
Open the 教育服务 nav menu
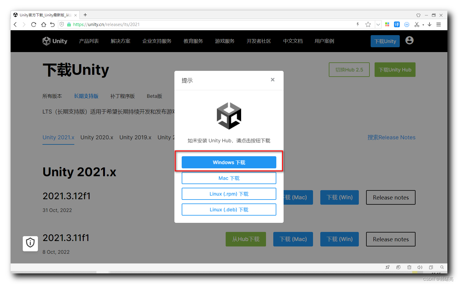(x=193, y=41)
